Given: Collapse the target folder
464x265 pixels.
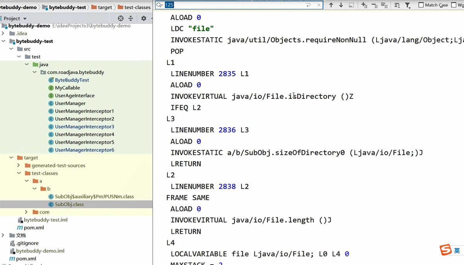Looking at the screenshot, I should (11, 158).
